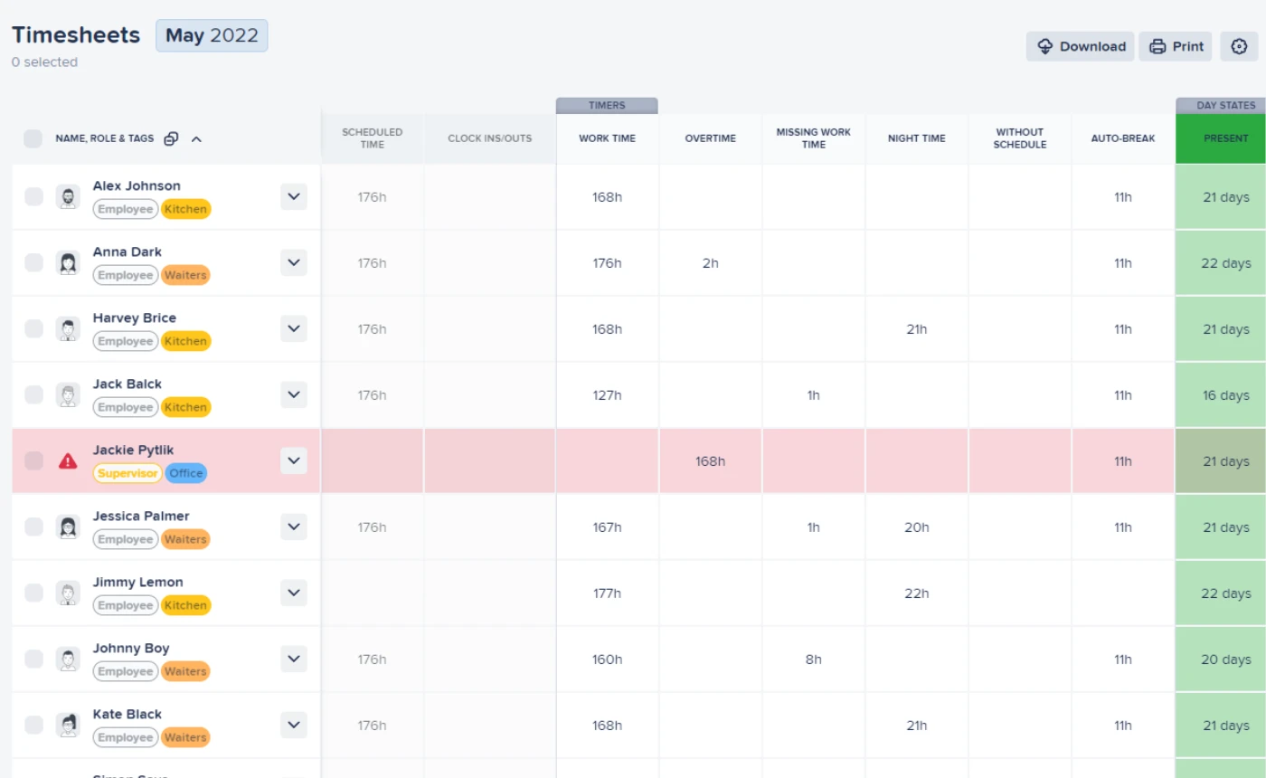Viewport: 1266px width, 778px height.
Task: Download the timesheets
Action: point(1082,46)
